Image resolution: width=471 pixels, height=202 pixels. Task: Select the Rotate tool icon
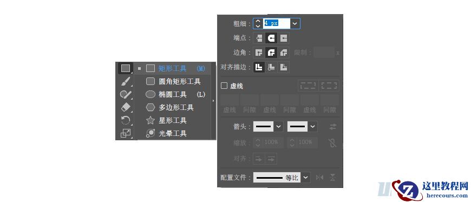[x=126, y=120]
